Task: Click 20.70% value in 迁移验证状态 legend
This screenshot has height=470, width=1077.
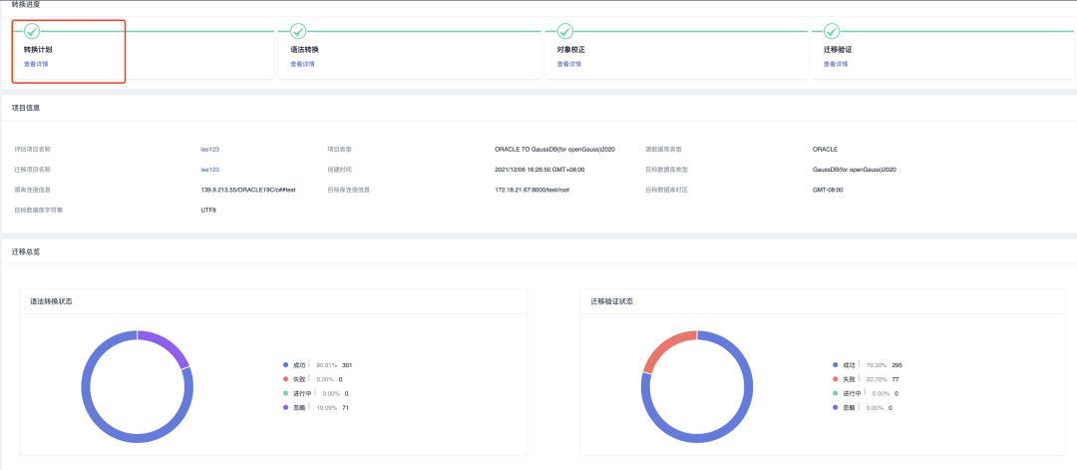Action: point(877,379)
